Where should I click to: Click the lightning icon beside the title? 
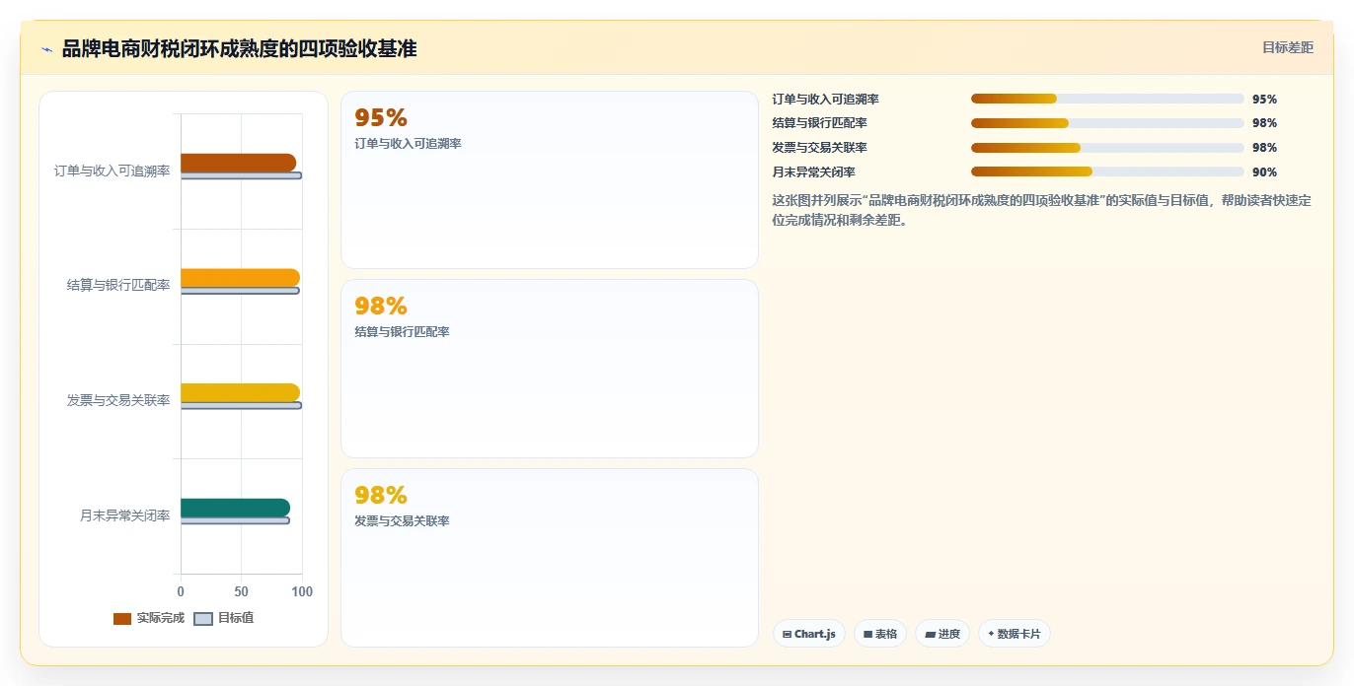tap(46, 49)
